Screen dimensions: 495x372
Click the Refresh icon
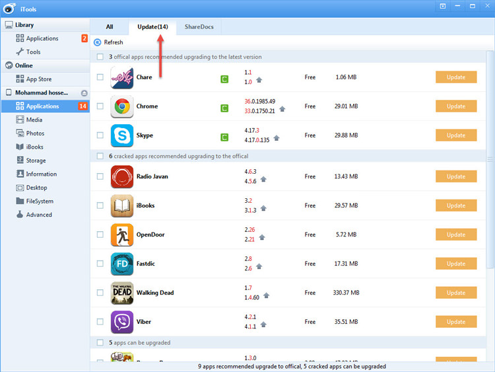point(98,42)
